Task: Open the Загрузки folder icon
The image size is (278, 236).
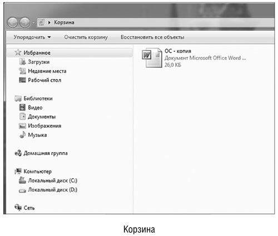Action: click(22, 62)
